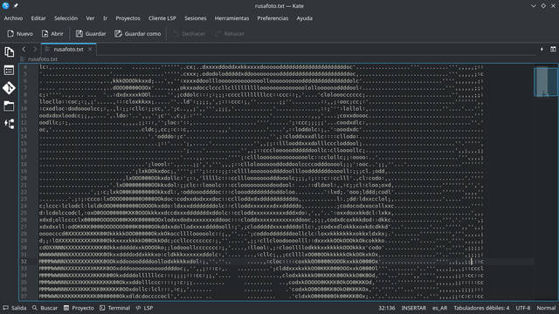
Task: Toggle the Salida output panel
Action: coord(15,308)
